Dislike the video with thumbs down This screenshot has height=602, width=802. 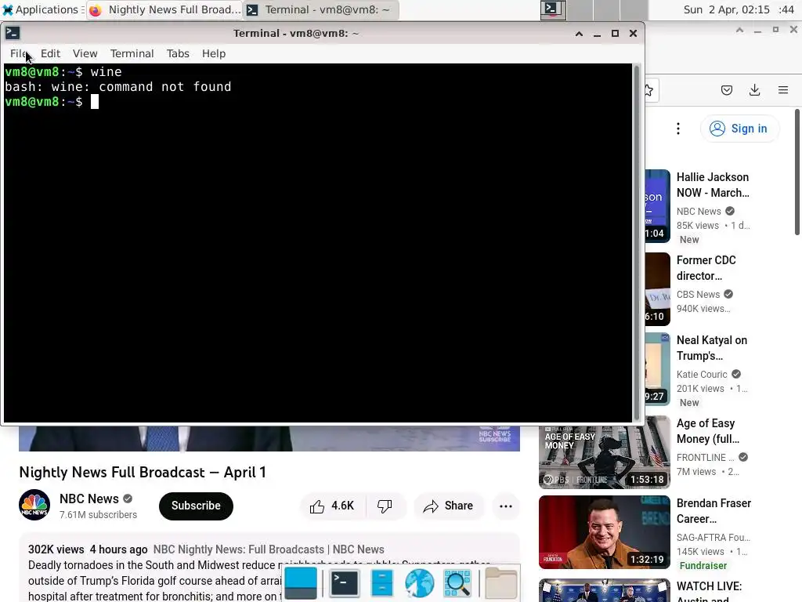point(385,506)
